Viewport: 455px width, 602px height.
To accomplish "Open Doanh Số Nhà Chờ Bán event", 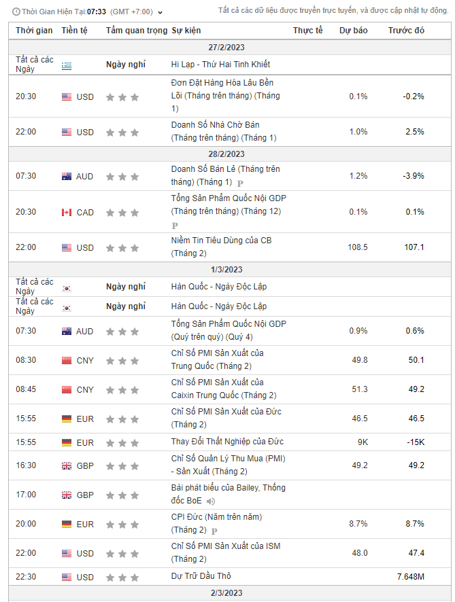I will coord(224,131).
